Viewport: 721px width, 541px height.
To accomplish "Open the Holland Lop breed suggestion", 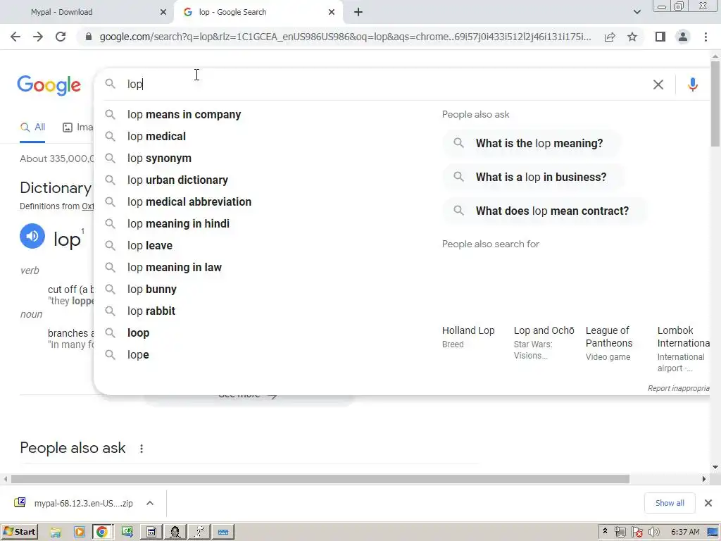I will coord(468,337).
